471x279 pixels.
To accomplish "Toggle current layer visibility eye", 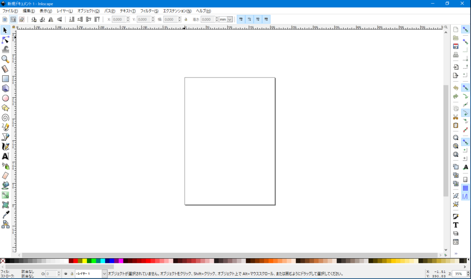I will (x=66, y=273).
